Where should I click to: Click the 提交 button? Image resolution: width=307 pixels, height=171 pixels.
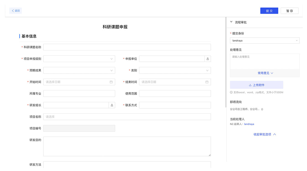(269, 11)
